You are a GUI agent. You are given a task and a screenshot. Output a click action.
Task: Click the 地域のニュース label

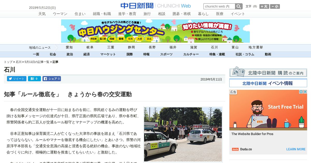[40, 48]
